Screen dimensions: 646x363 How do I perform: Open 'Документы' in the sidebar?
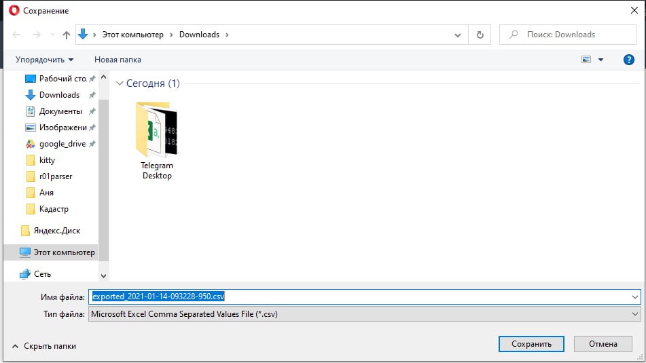click(60, 111)
